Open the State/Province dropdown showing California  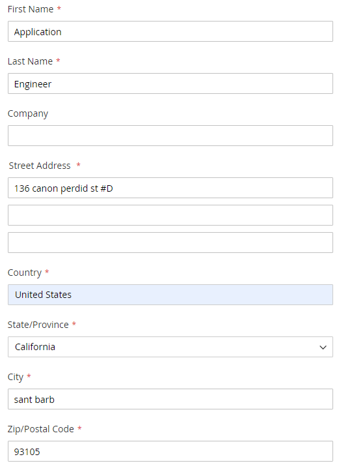(x=170, y=347)
